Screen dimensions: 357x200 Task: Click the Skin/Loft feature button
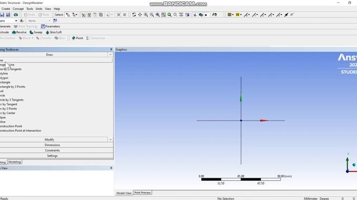tap(54, 32)
